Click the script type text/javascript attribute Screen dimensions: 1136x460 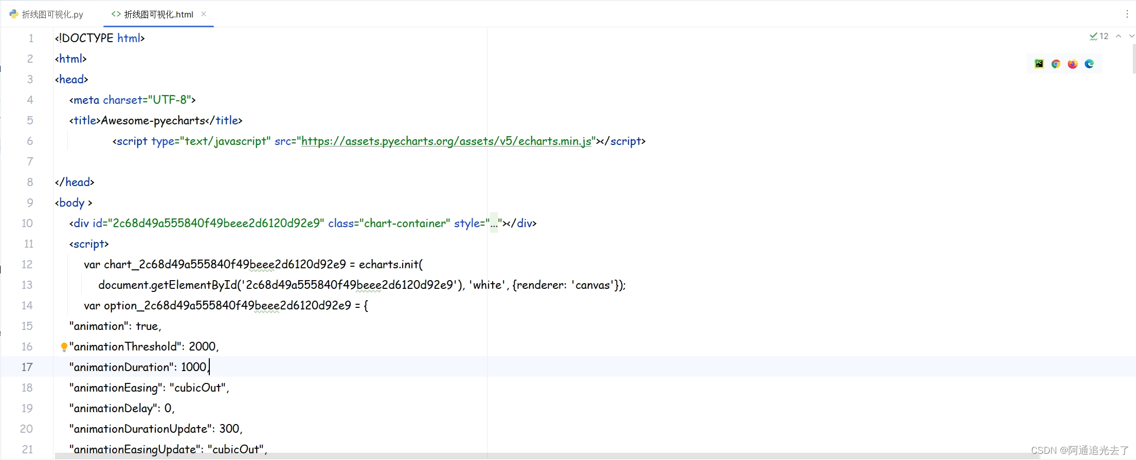pos(211,141)
